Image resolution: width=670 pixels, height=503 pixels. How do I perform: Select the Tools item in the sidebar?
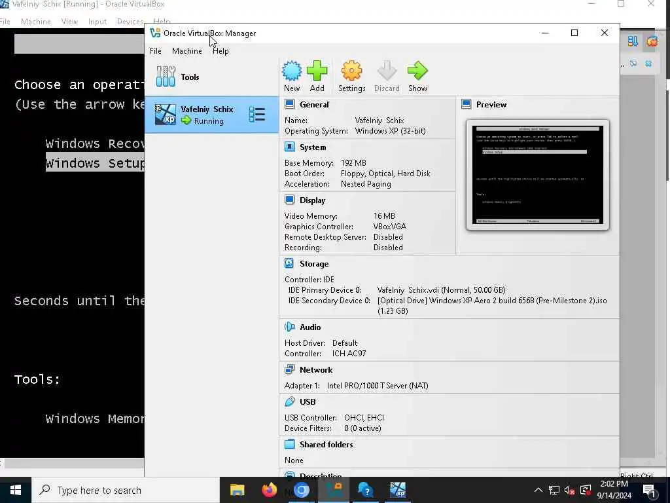pos(211,77)
